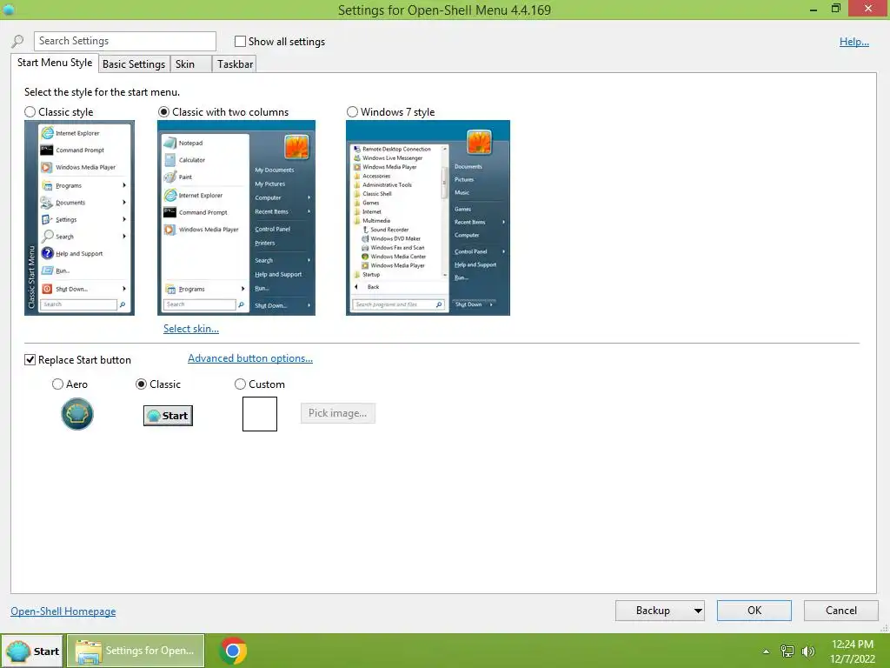Open Advanced button options... link
The width and height of the screenshot is (890, 668).
(x=250, y=358)
